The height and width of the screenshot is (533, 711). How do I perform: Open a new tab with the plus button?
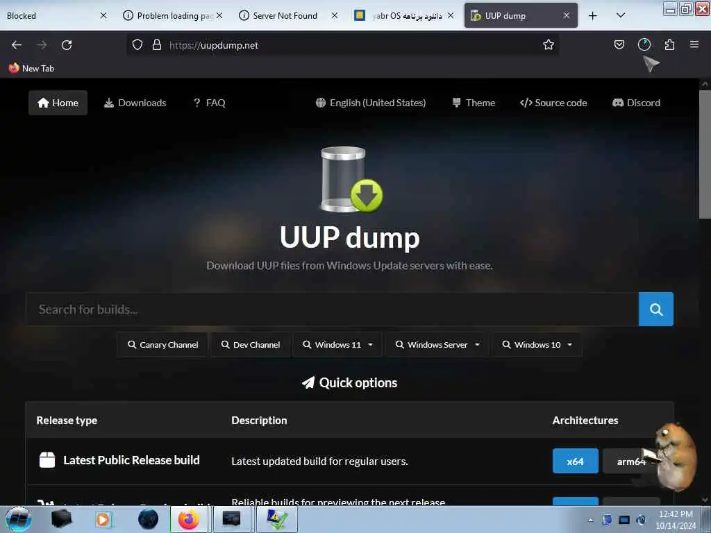[592, 16]
